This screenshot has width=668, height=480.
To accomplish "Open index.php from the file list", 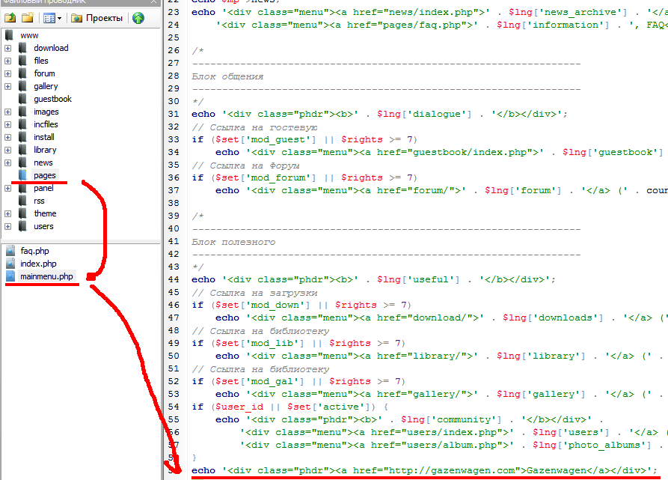I will (38, 264).
